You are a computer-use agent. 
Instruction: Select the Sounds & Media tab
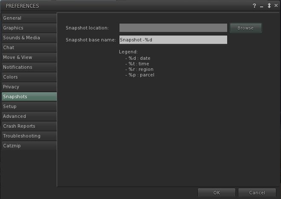29,38
